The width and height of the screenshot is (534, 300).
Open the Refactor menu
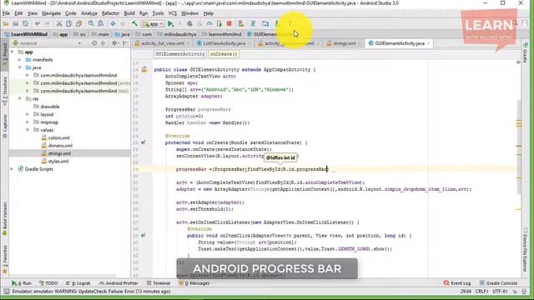click(x=110, y=13)
